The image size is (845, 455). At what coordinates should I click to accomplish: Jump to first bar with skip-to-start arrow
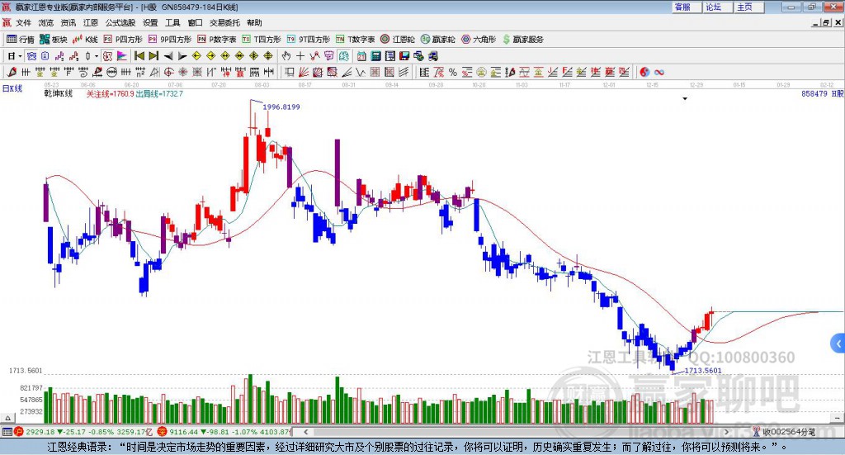tap(139, 56)
